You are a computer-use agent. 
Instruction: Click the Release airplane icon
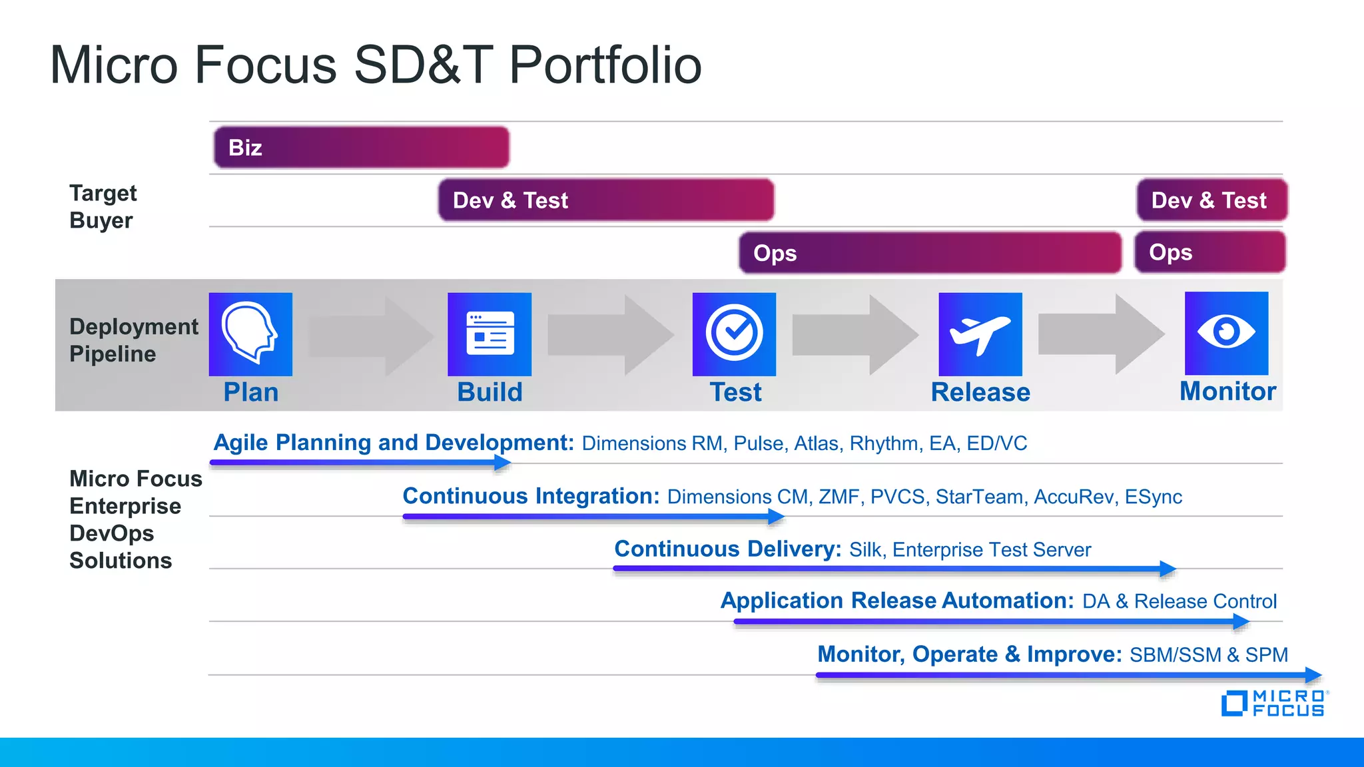(980, 334)
